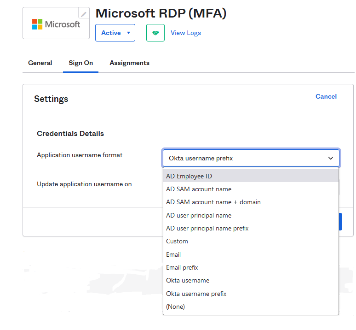Select the (None) option
The height and width of the screenshot is (330, 356).
[251, 306]
